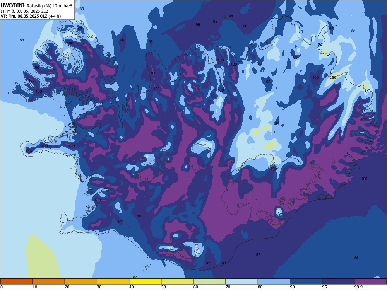The width and height of the screenshot is (387, 290).
Task: Click the orange 10–20 legend swatch
Action: [x=49, y=281]
